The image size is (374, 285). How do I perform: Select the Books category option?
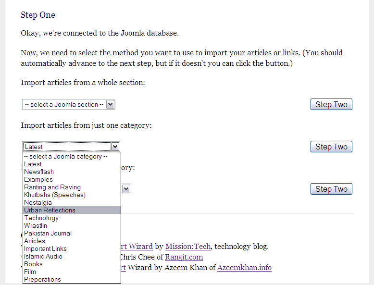(33, 264)
